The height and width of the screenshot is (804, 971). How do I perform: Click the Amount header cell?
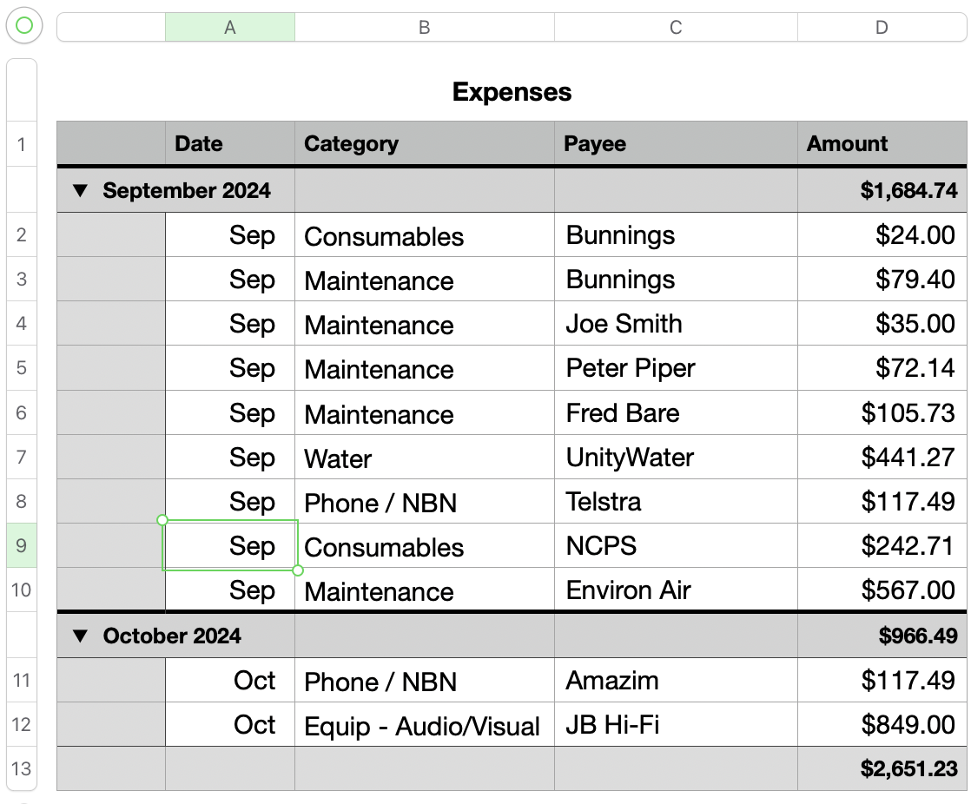click(x=882, y=144)
